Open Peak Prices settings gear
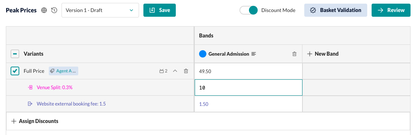The image size is (416, 135). tap(44, 10)
